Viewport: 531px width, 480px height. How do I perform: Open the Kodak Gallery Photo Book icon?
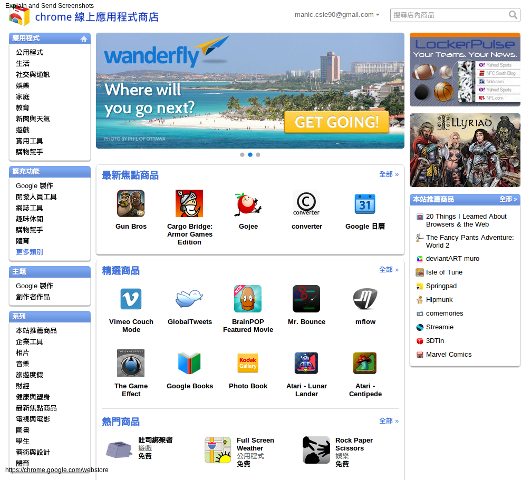[x=248, y=363]
